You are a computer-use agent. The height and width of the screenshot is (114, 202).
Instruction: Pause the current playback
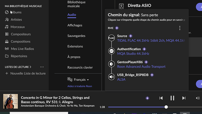click(172, 98)
